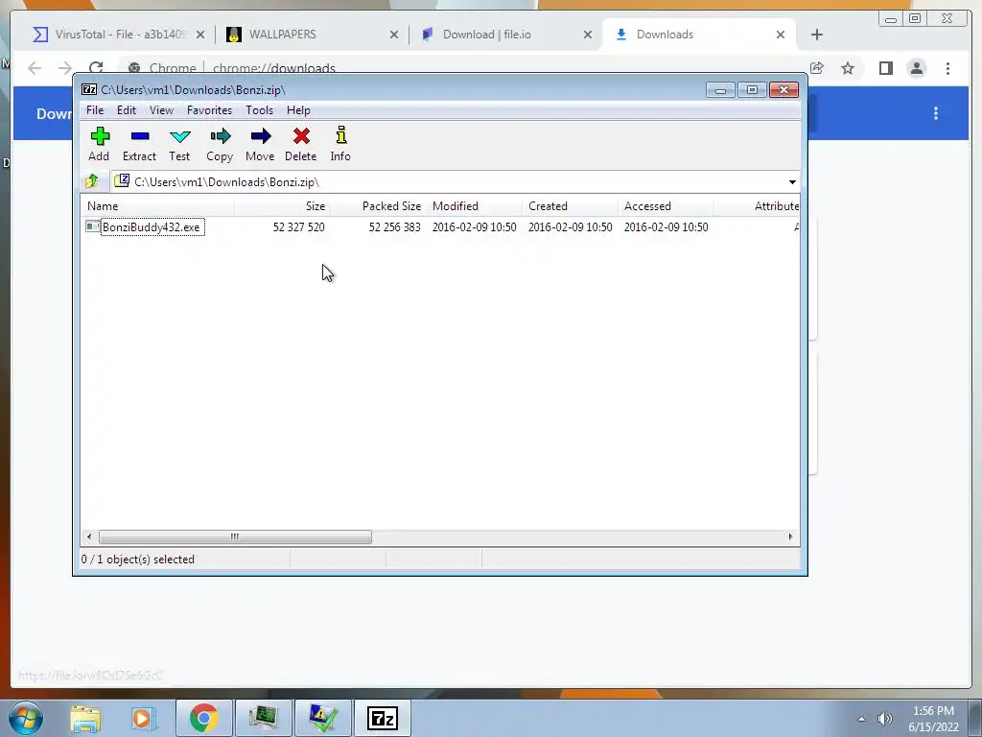Open the View menu
The width and height of the screenshot is (982, 737).
coord(161,110)
